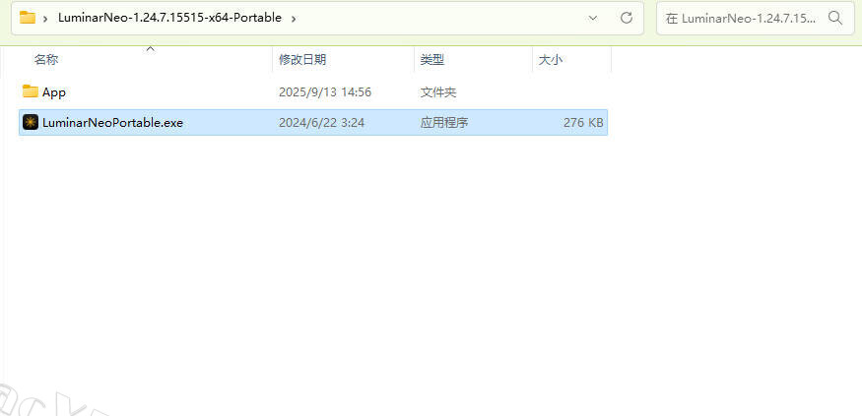Screen dimensions: 862x416
Task: Select the LuminarNeoPortable.exe file name
Action: point(112,123)
